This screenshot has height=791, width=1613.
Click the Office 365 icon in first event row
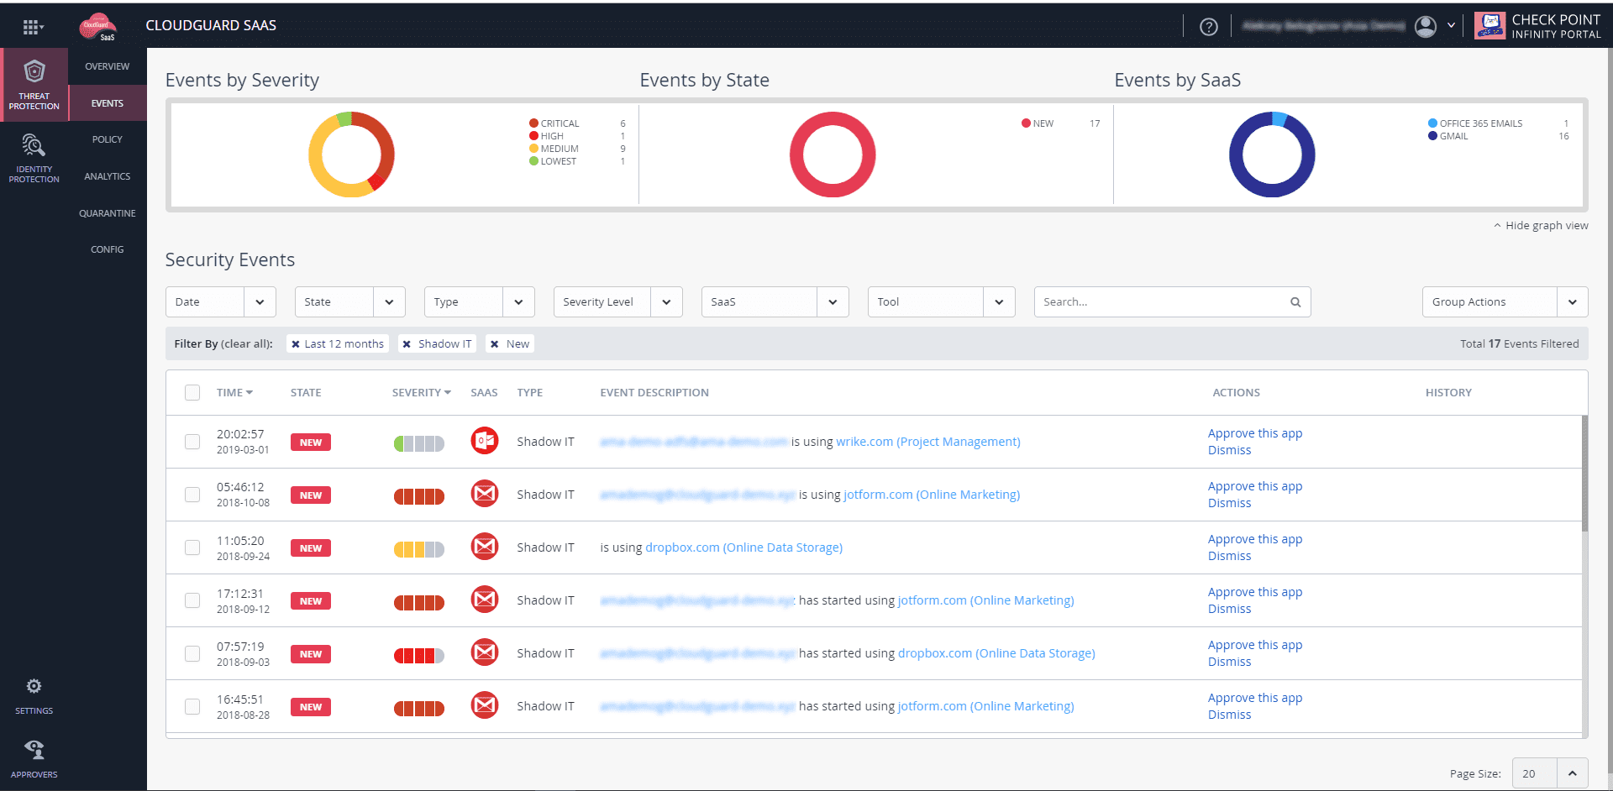point(484,441)
